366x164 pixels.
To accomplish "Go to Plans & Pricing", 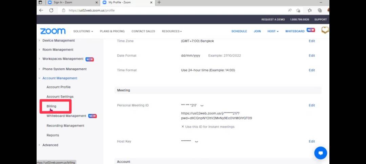I will (112, 31).
